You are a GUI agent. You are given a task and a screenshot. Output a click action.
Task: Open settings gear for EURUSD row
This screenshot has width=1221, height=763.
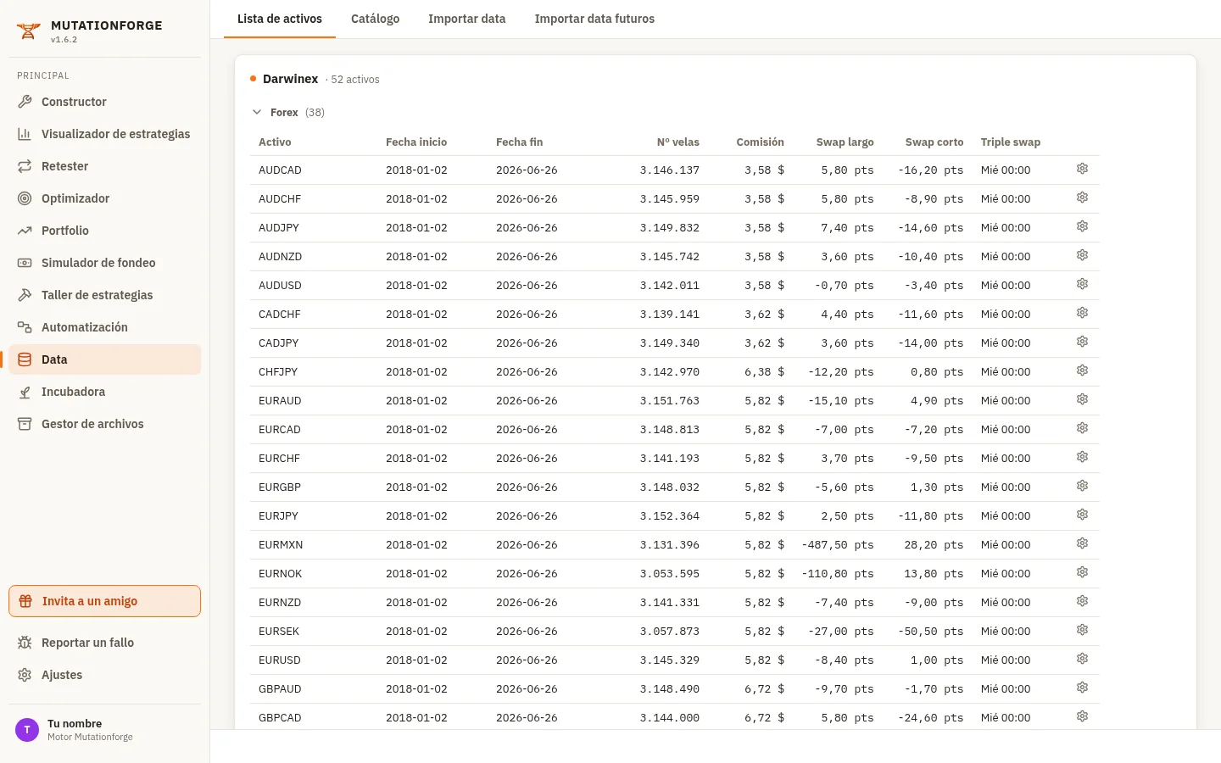coord(1082,659)
